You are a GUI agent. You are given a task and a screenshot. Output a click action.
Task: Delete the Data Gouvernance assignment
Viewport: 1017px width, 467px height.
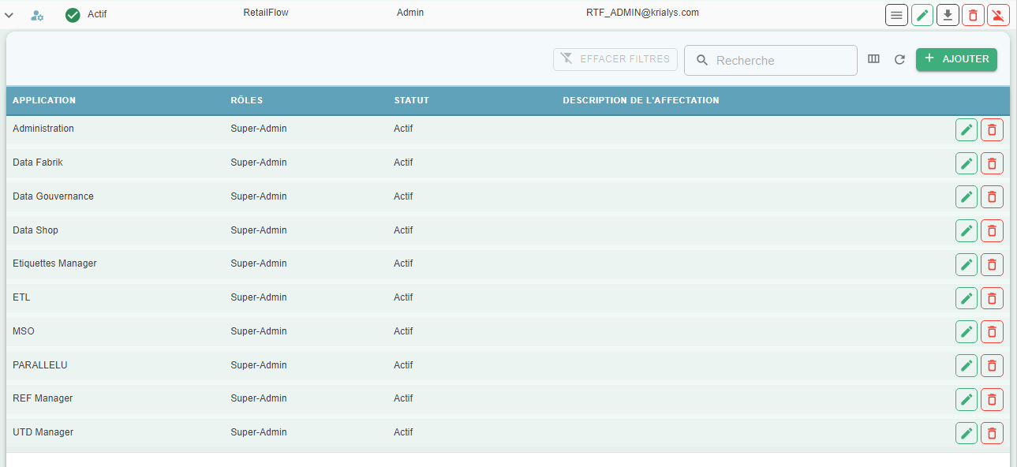(x=992, y=197)
